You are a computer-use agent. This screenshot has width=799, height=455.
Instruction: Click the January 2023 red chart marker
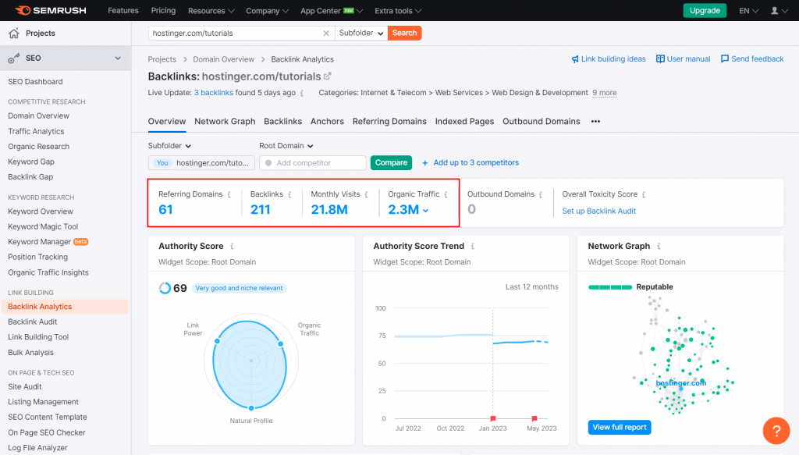click(x=492, y=418)
